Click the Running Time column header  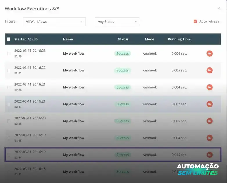click(179, 39)
